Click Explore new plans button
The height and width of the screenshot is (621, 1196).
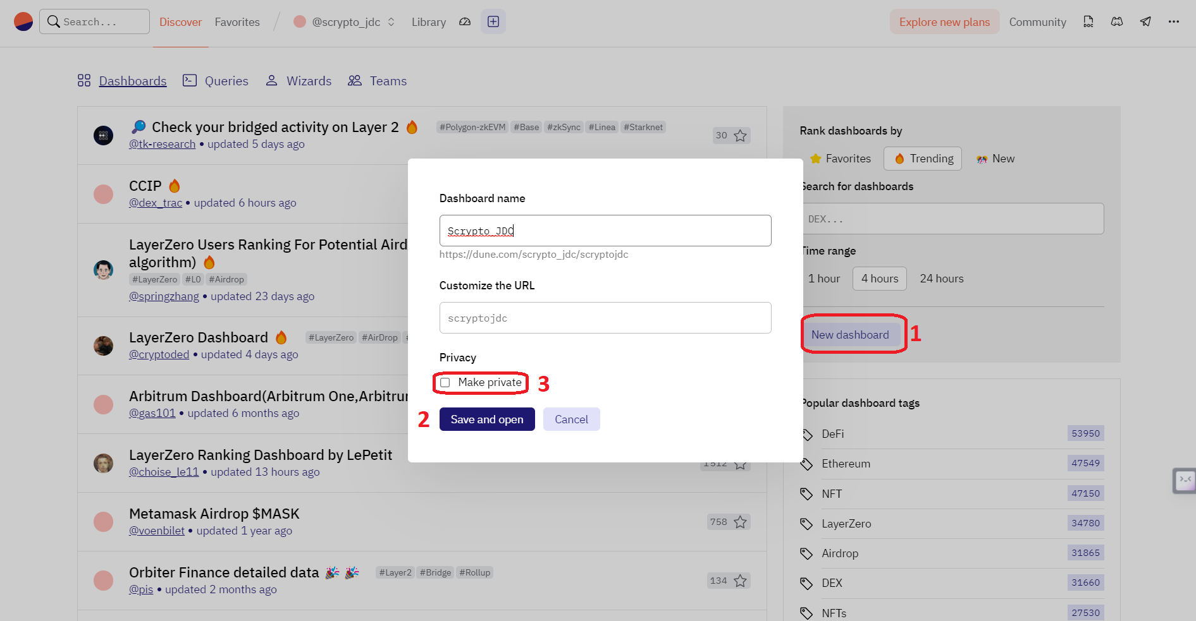944,22
